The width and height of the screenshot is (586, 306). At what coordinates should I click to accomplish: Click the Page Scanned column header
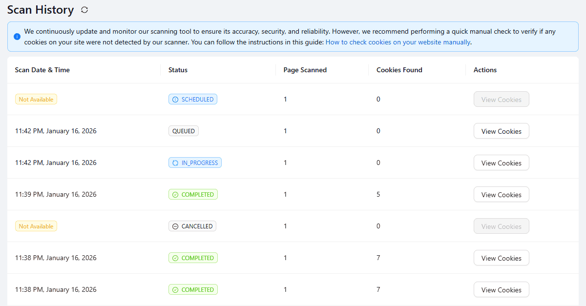(305, 70)
